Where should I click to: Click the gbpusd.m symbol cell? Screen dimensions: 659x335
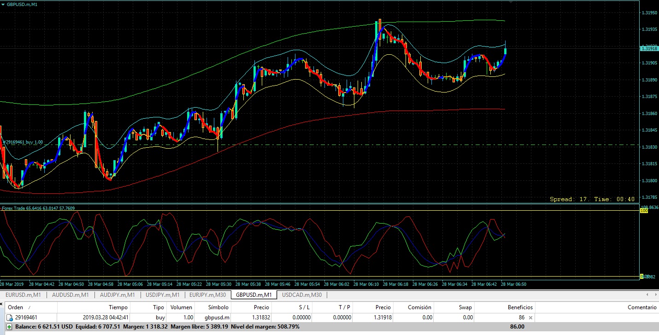point(218,318)
